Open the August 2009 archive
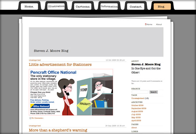Image resolution: width=196 pixels, height=134 pixels. point(137,111)
